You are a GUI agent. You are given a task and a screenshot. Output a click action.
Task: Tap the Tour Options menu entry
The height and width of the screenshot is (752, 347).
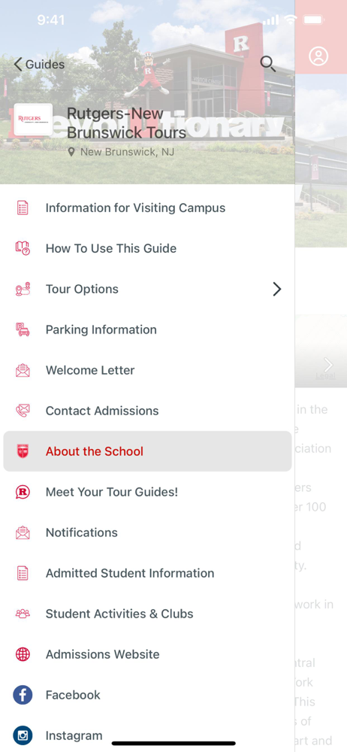(x=148, y=290)
